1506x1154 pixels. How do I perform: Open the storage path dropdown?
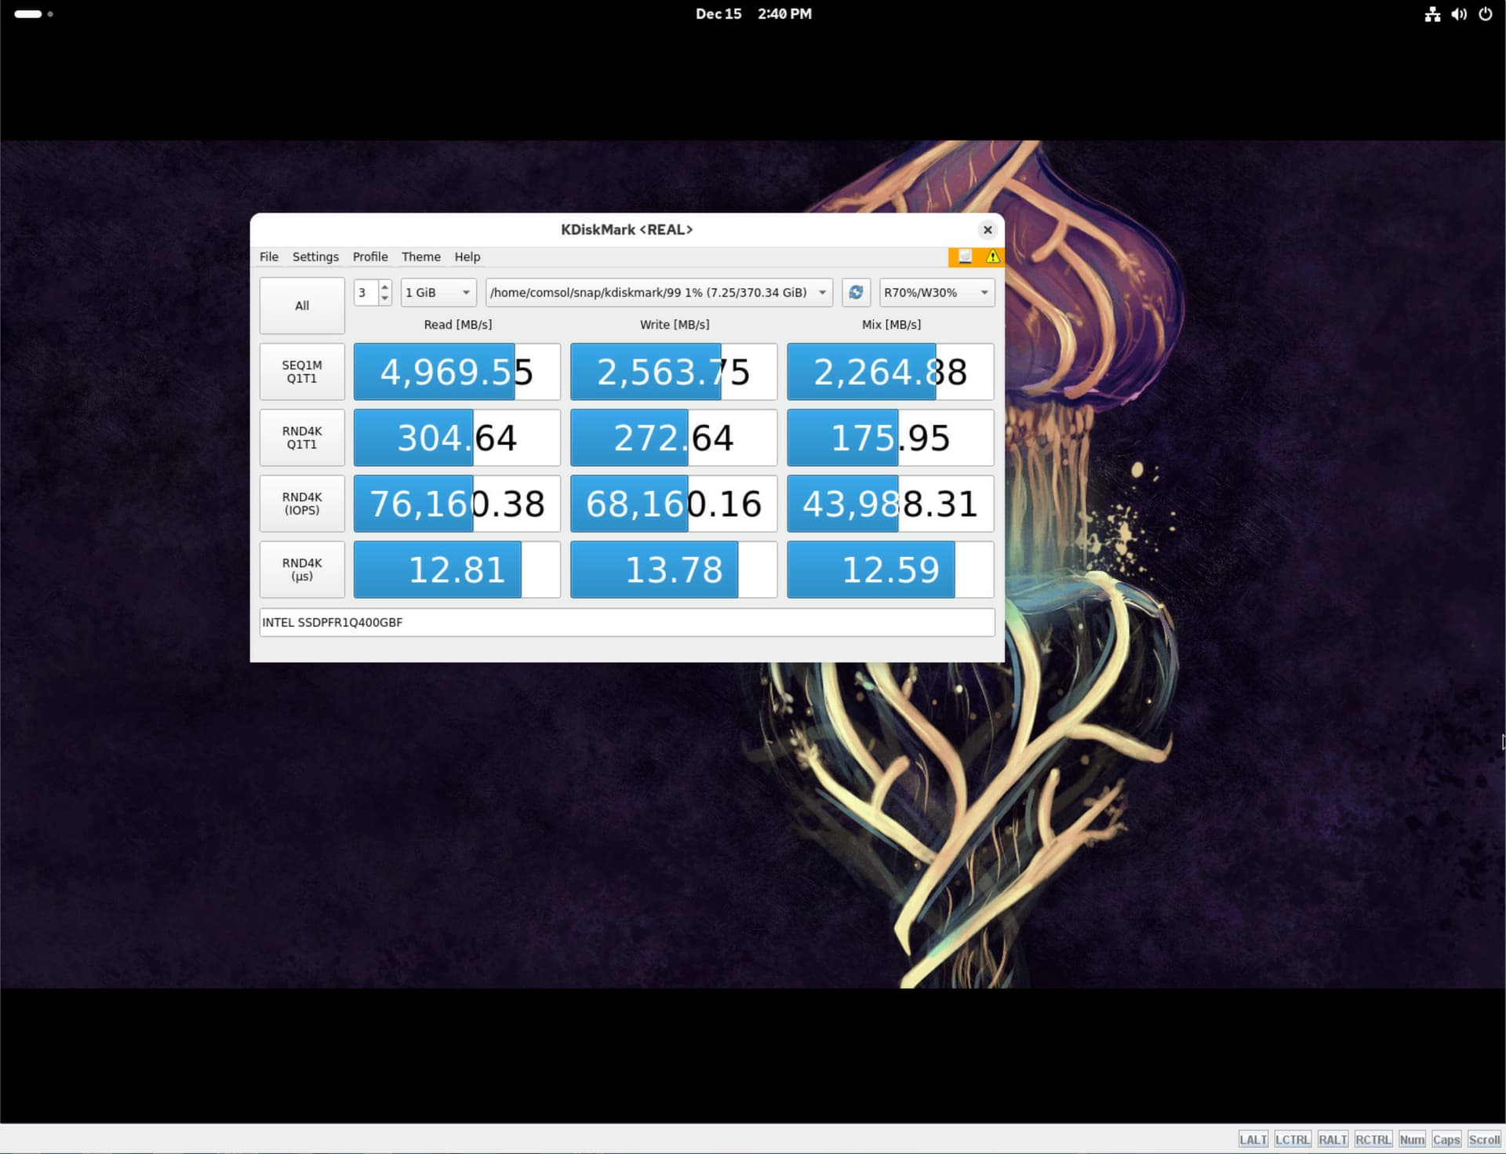(x=658, y=293)
